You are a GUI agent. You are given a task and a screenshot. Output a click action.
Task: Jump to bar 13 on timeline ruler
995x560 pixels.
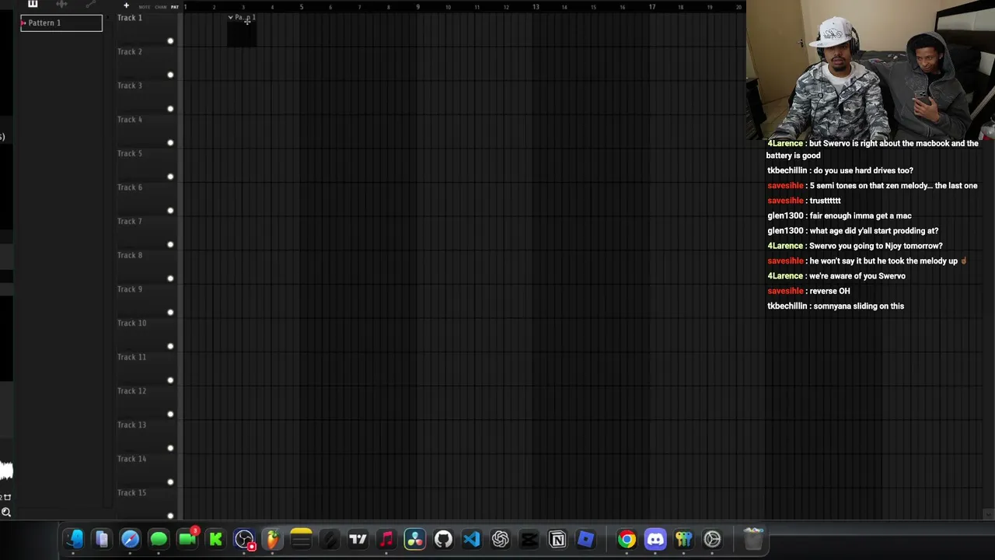(536, 7)
